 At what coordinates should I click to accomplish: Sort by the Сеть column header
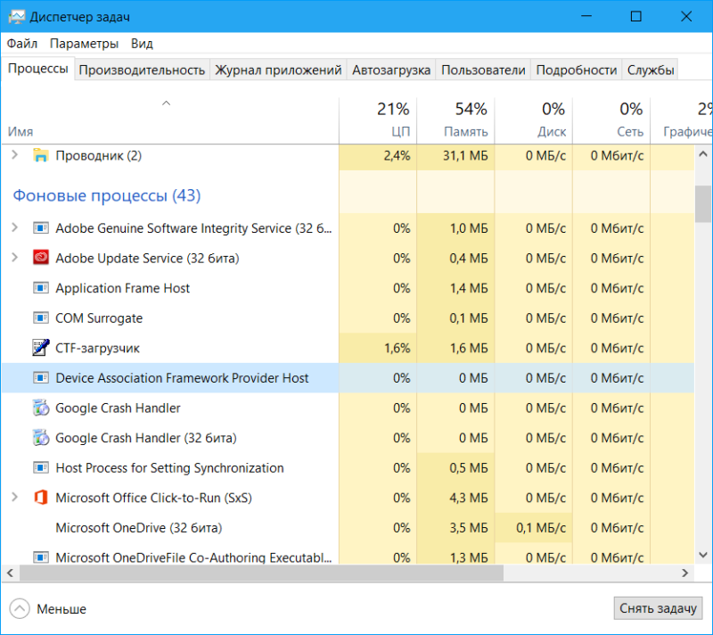[611, 120]
